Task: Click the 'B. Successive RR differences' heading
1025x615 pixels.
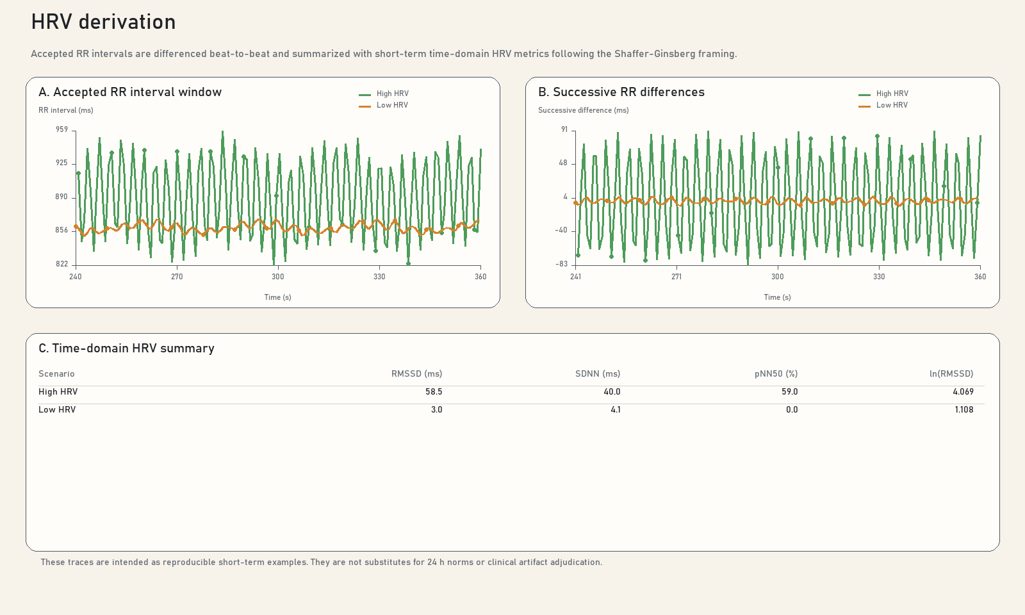Action: pos(621,92)
